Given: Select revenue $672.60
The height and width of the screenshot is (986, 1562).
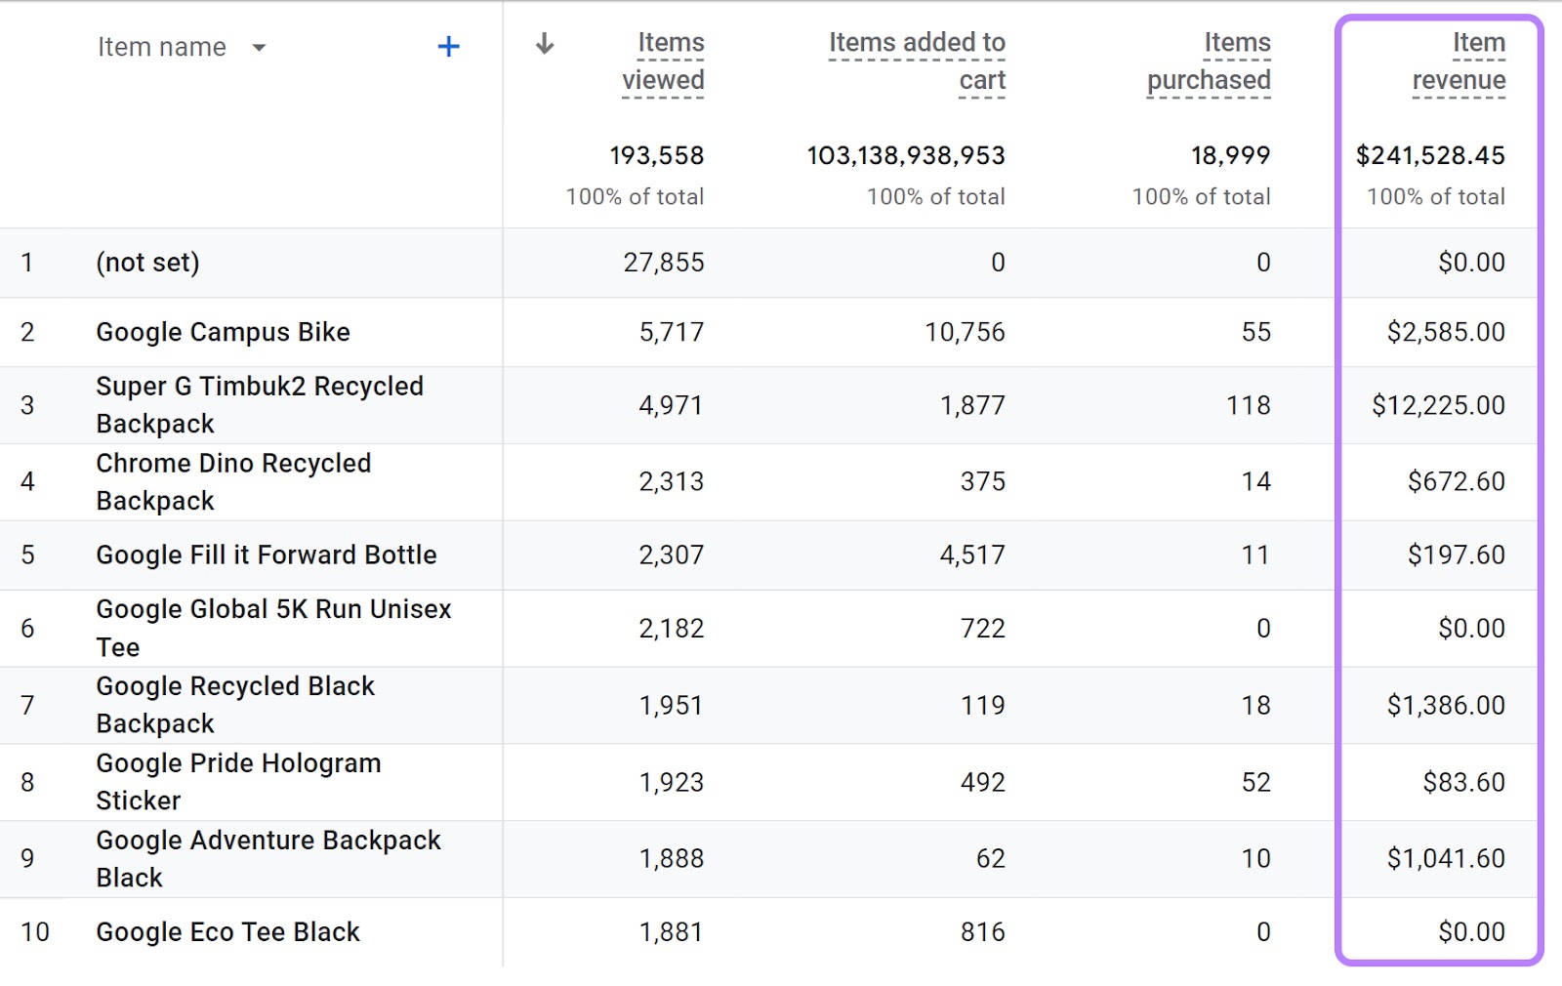Looking at the screenshot, I should point(1457,481).
